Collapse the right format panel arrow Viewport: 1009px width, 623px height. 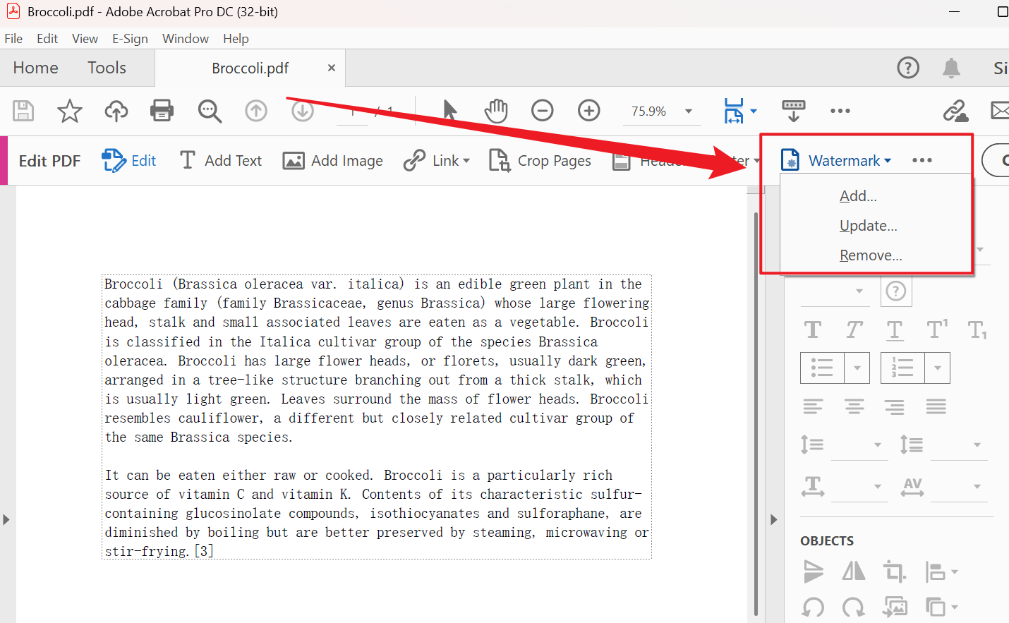point(773,519)
